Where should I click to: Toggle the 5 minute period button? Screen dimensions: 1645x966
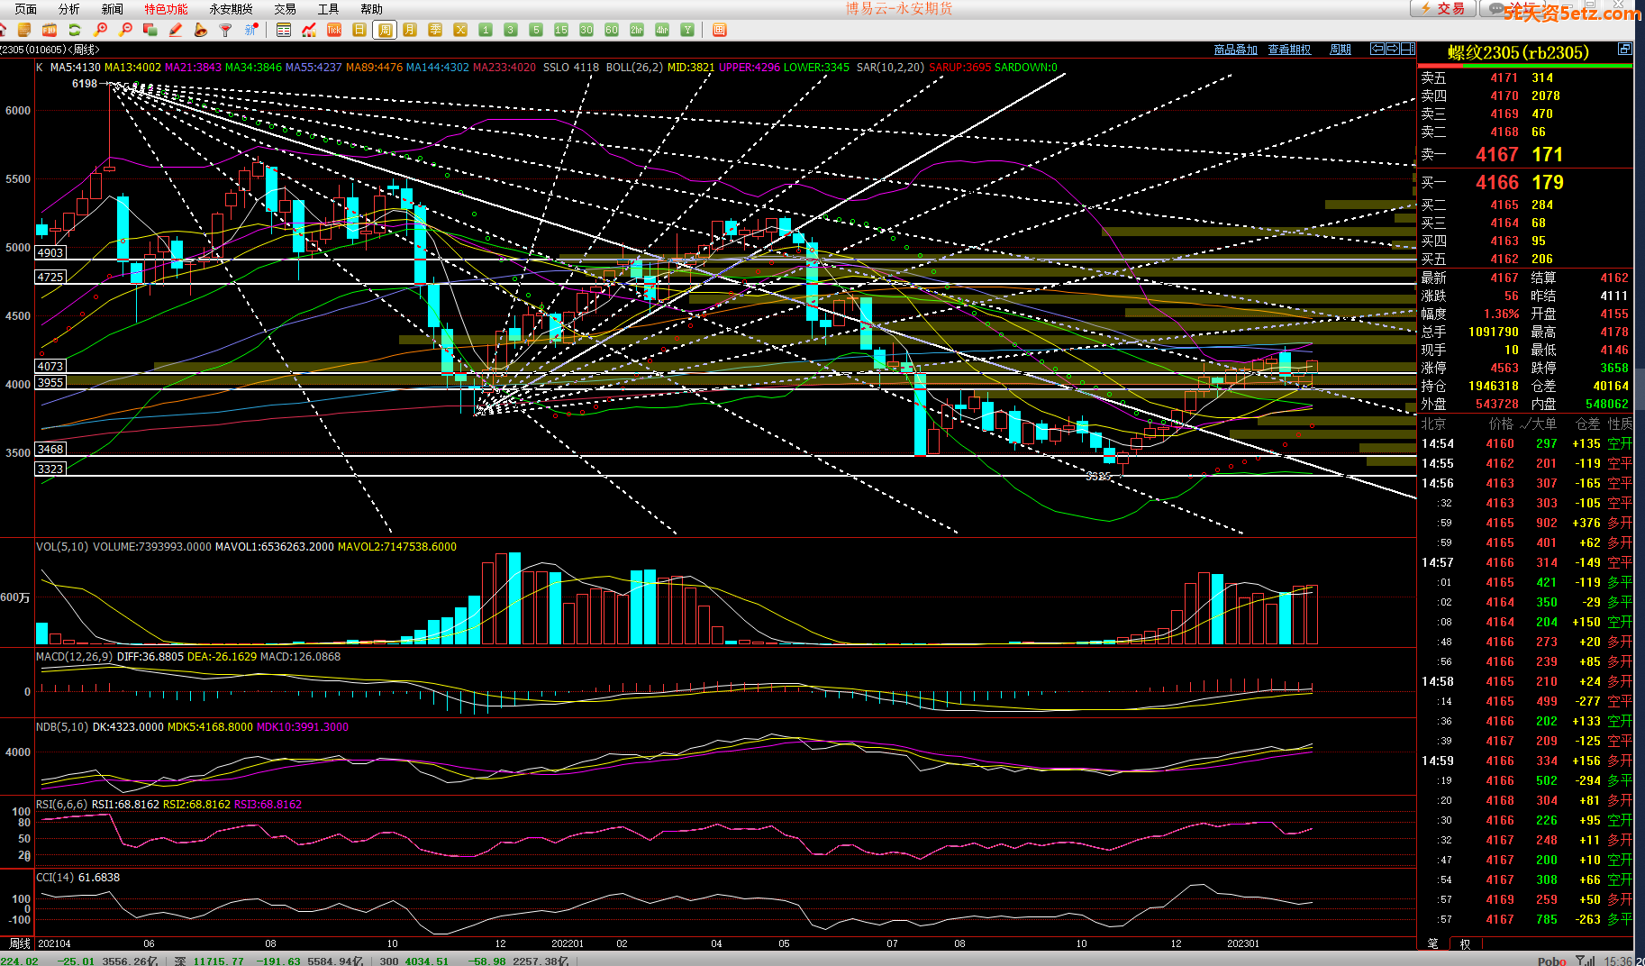(536, 30)
